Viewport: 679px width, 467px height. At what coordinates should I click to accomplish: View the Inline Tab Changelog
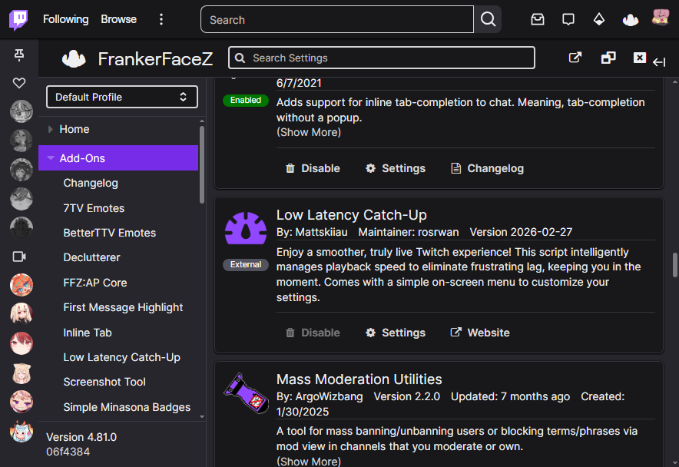click(487, 168)
